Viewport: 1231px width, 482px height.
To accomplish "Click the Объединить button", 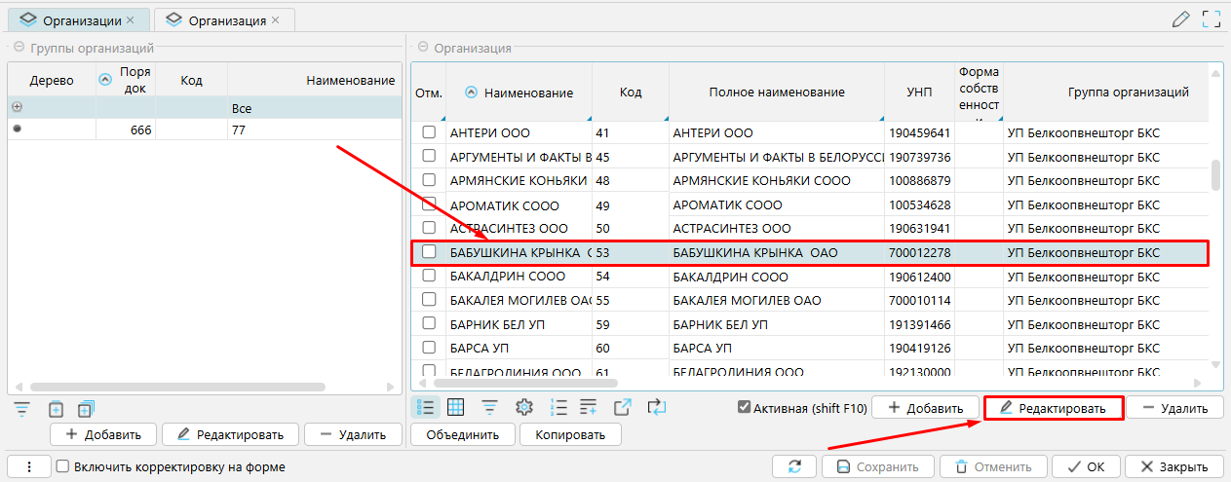I will [463, 435].
